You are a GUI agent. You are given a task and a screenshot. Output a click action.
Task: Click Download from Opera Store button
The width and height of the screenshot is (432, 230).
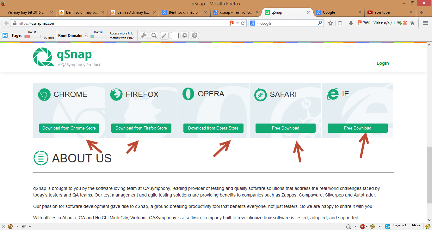click(213, 128)
